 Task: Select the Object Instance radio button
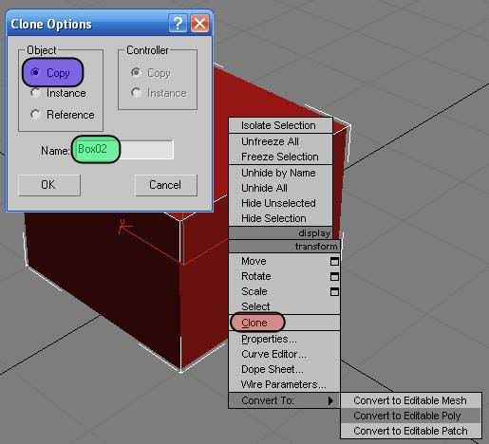[35, 93]
